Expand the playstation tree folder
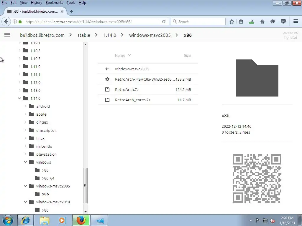 25,154
